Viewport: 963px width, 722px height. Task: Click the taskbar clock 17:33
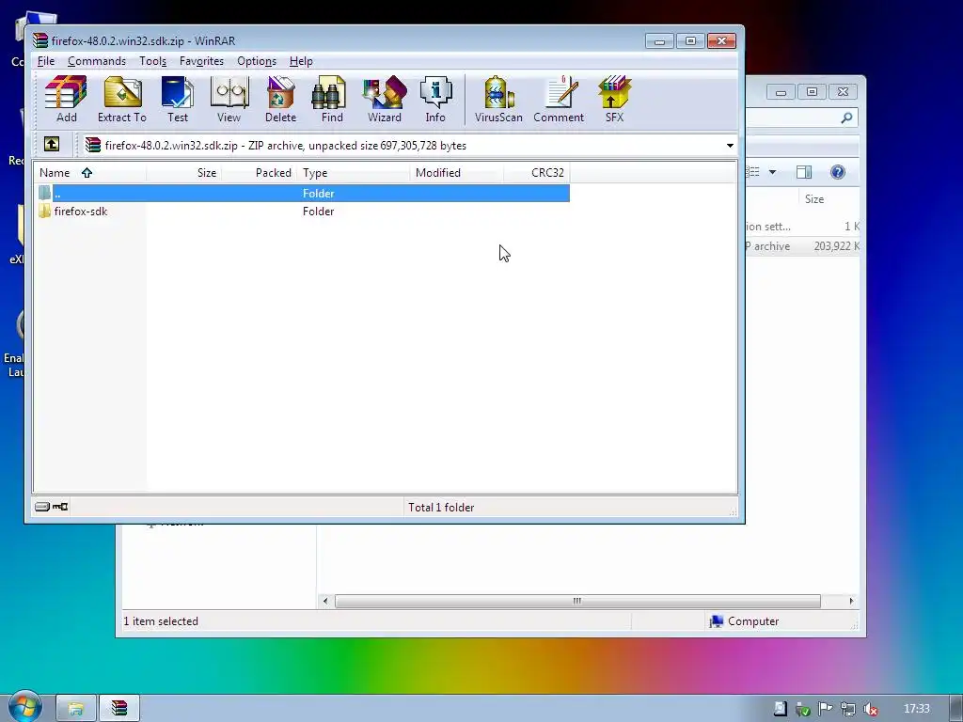tap(916, 709)
